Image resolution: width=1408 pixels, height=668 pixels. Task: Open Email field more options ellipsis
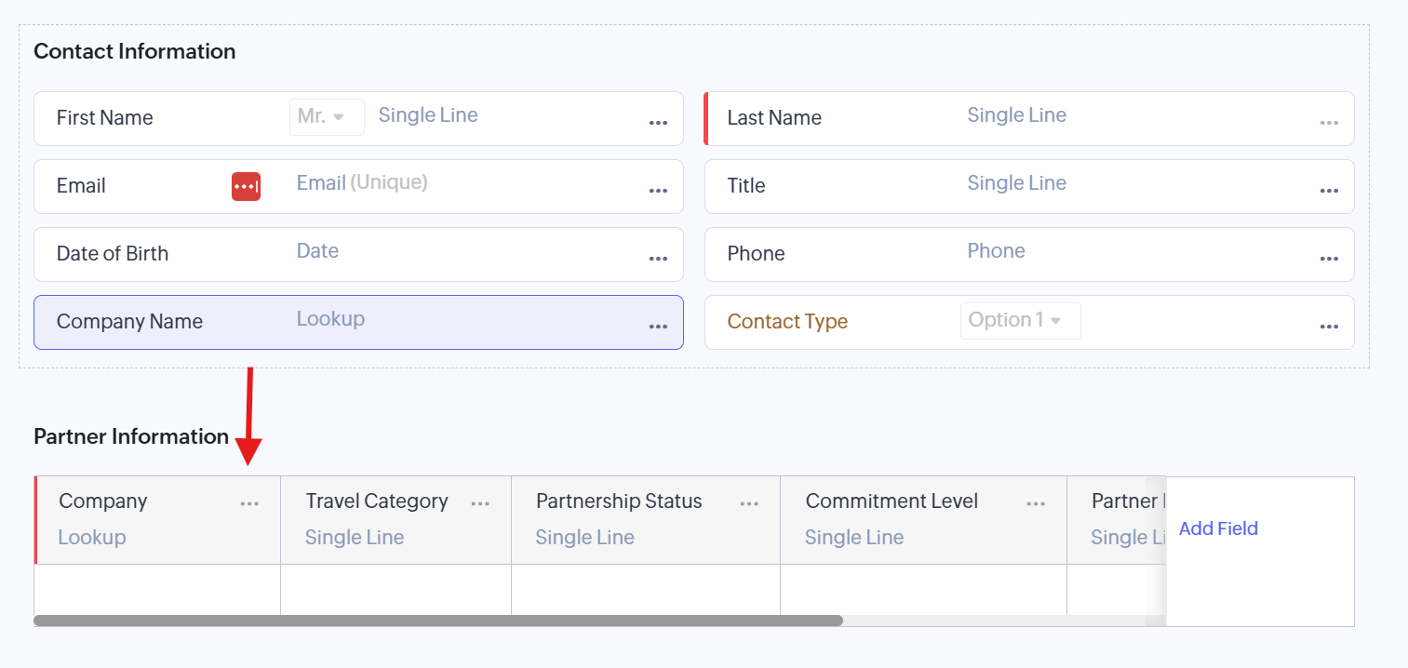pos(658,191)
